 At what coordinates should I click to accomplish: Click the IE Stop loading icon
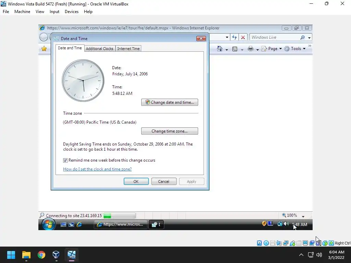coord(243,37)
